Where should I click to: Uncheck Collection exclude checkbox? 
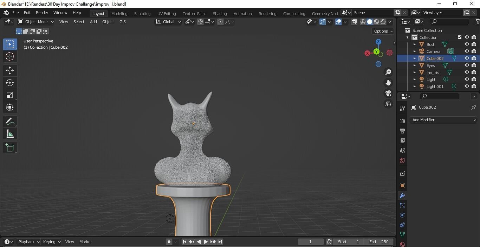tap(460, 37)
